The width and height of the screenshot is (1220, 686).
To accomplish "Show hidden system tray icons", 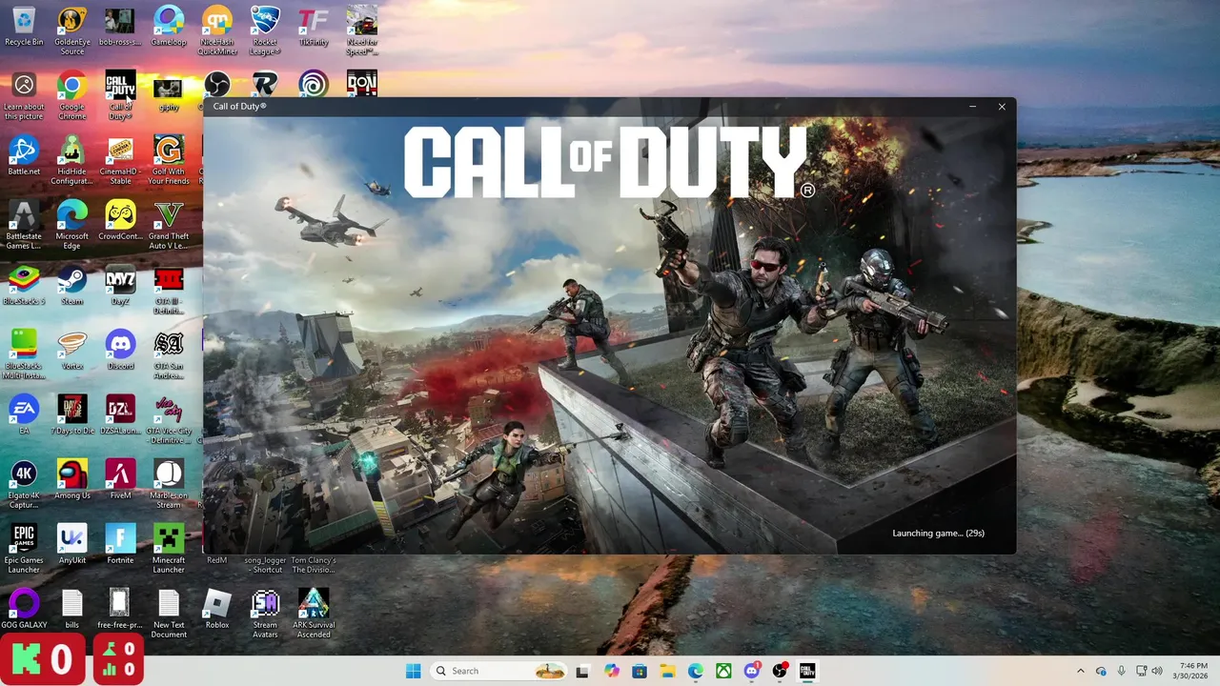I will click(1081, 671).
